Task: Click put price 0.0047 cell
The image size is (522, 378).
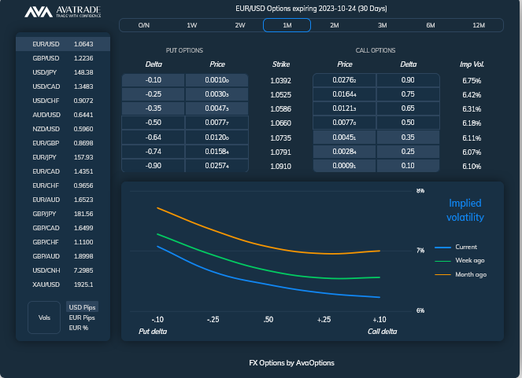Action: [x=217, y=108]
